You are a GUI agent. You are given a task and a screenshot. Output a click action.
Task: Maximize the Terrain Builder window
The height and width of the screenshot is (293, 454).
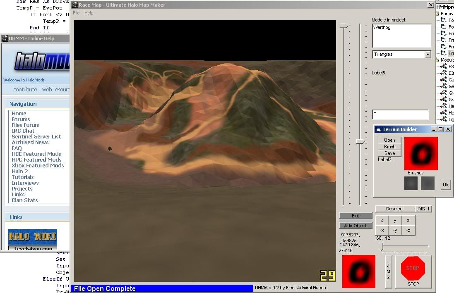441,129
